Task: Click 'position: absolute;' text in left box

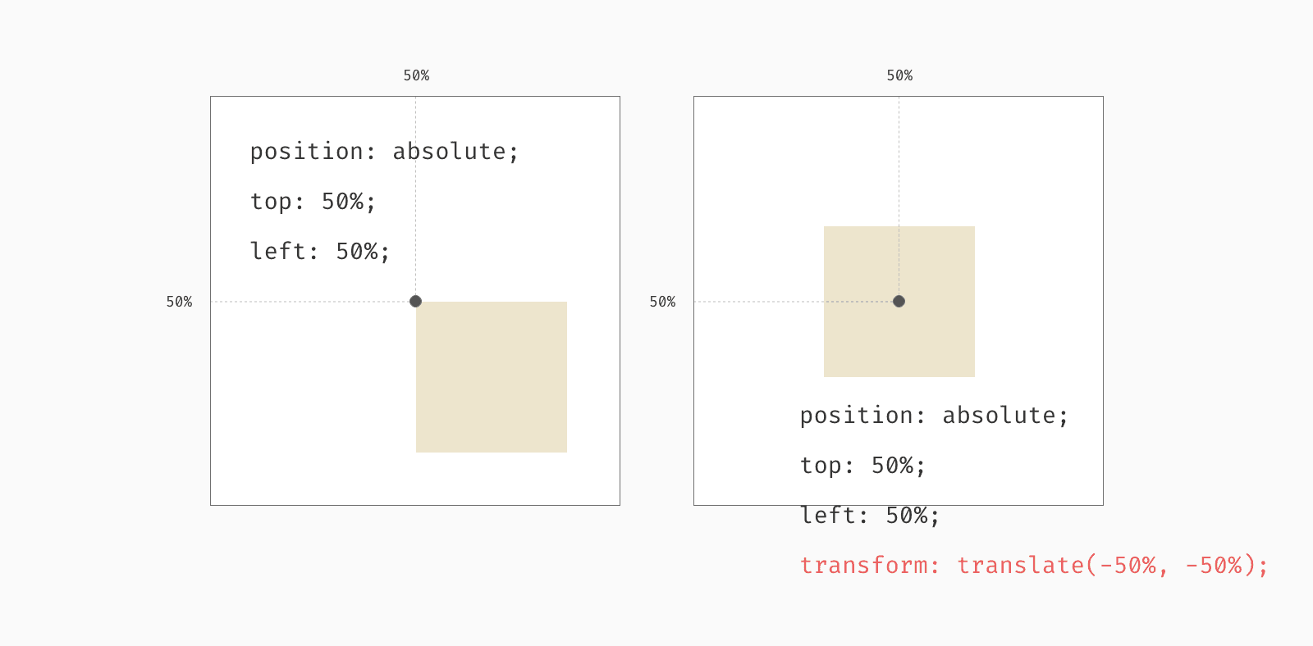Action: click(384, 152)
